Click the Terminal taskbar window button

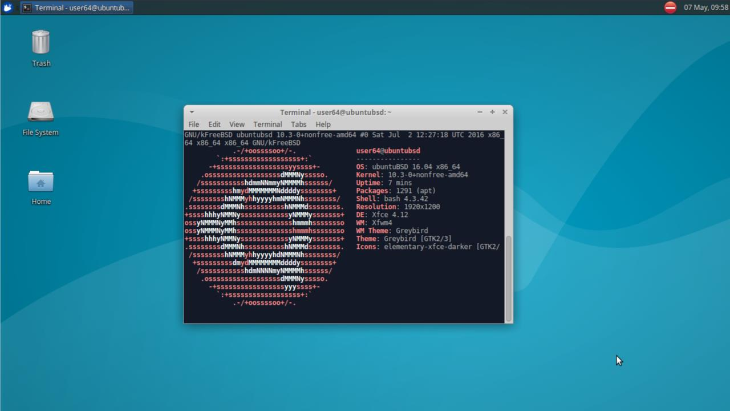(x=77, y=7)
